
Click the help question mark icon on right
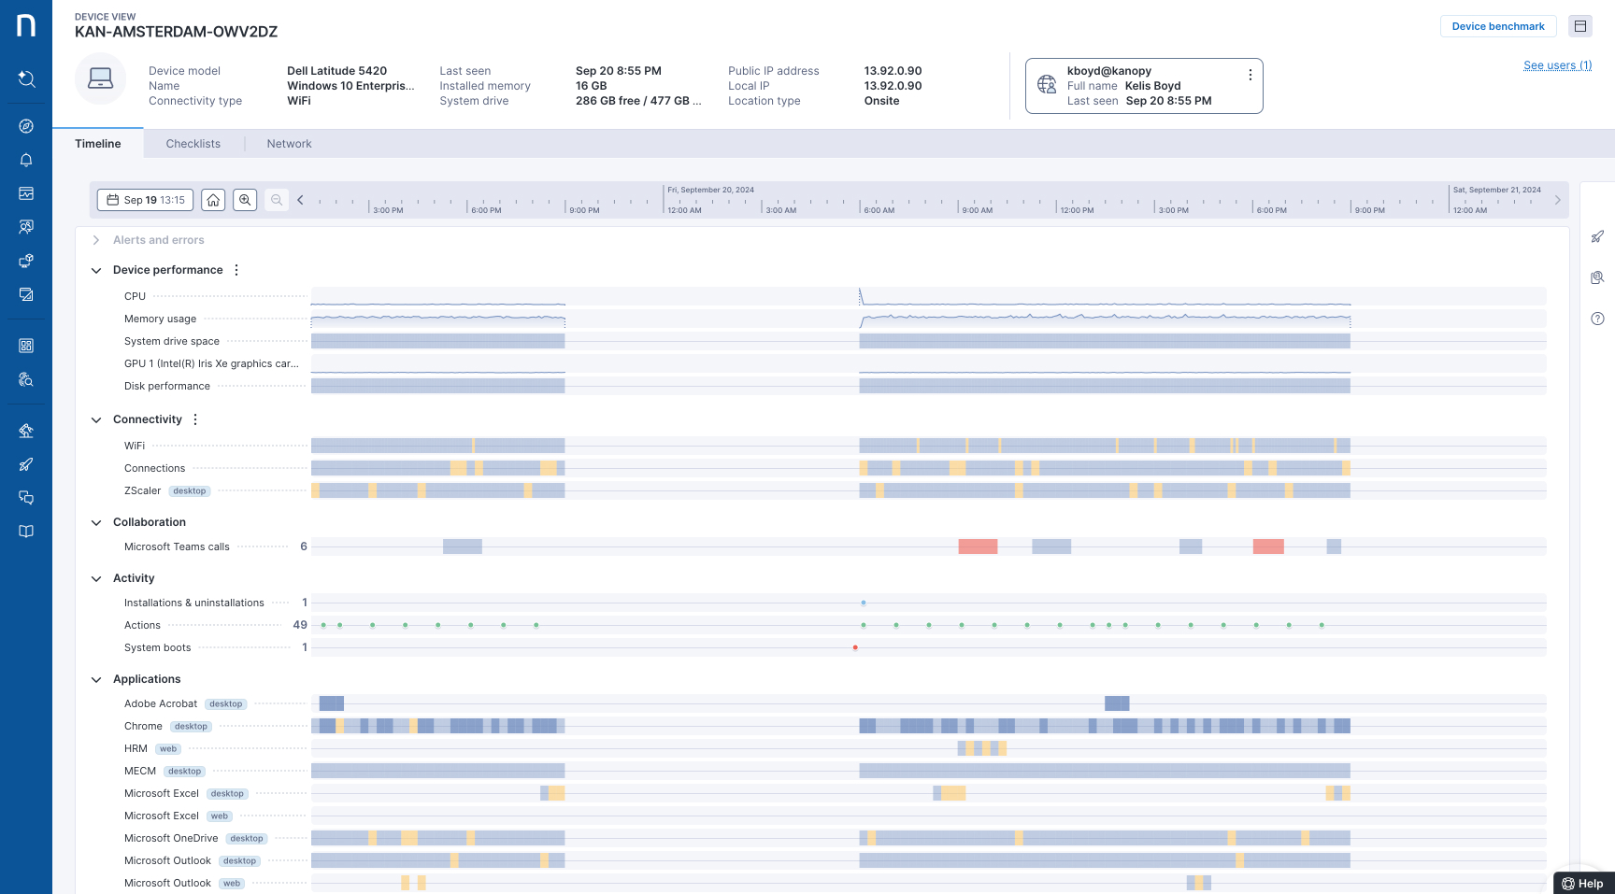pyautogui.click(x=1597, y=319)
